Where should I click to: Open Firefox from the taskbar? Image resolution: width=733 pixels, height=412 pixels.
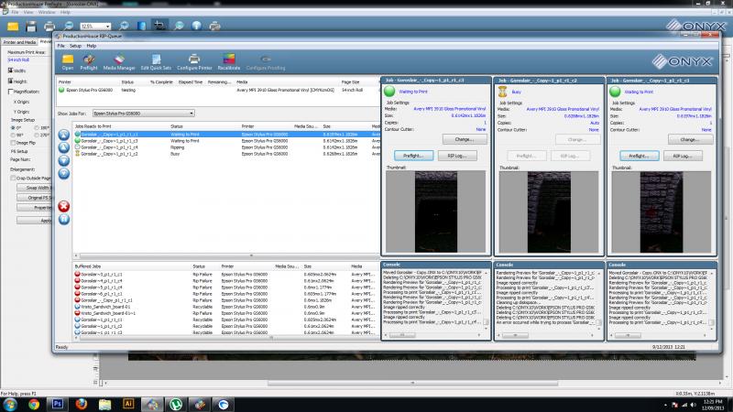coord(82,404)
